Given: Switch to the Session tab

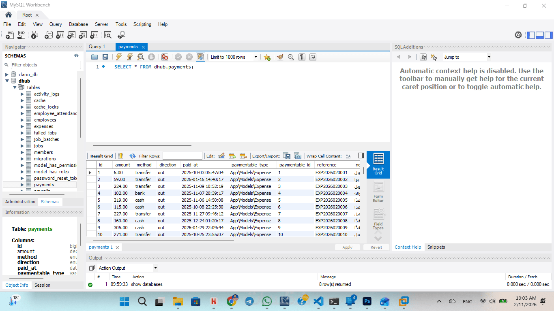Looking at the screenshot, I should click(x=42, y=285).
